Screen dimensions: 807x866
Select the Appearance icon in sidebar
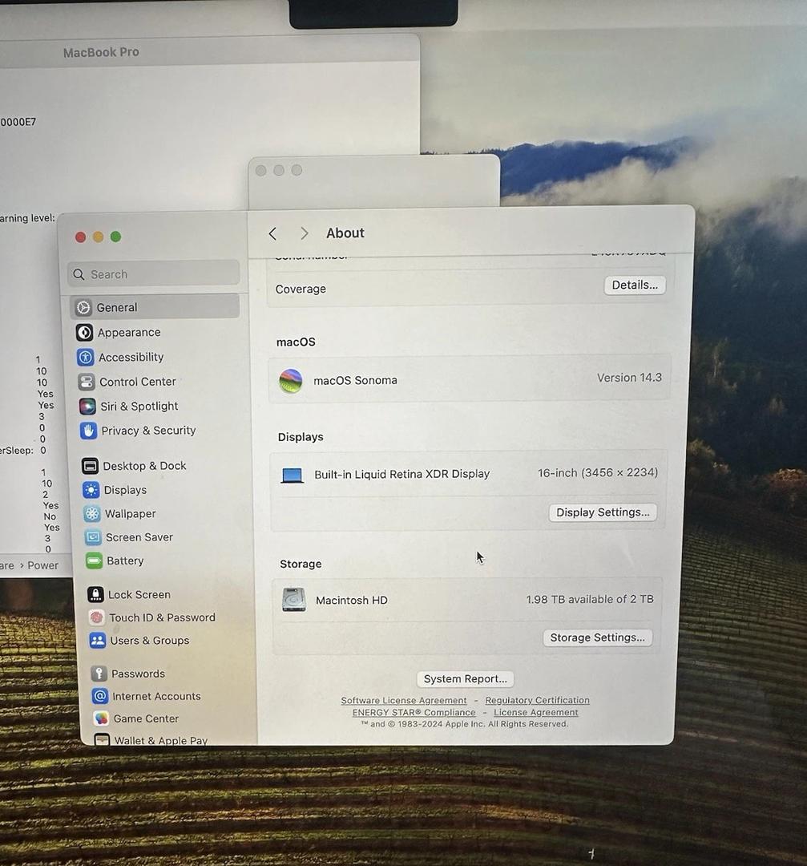point(84,333)
